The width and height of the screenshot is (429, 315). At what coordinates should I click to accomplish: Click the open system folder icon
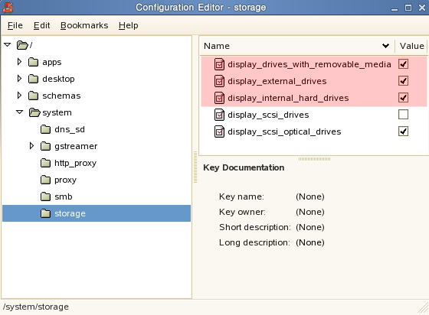tap(34, 112)
